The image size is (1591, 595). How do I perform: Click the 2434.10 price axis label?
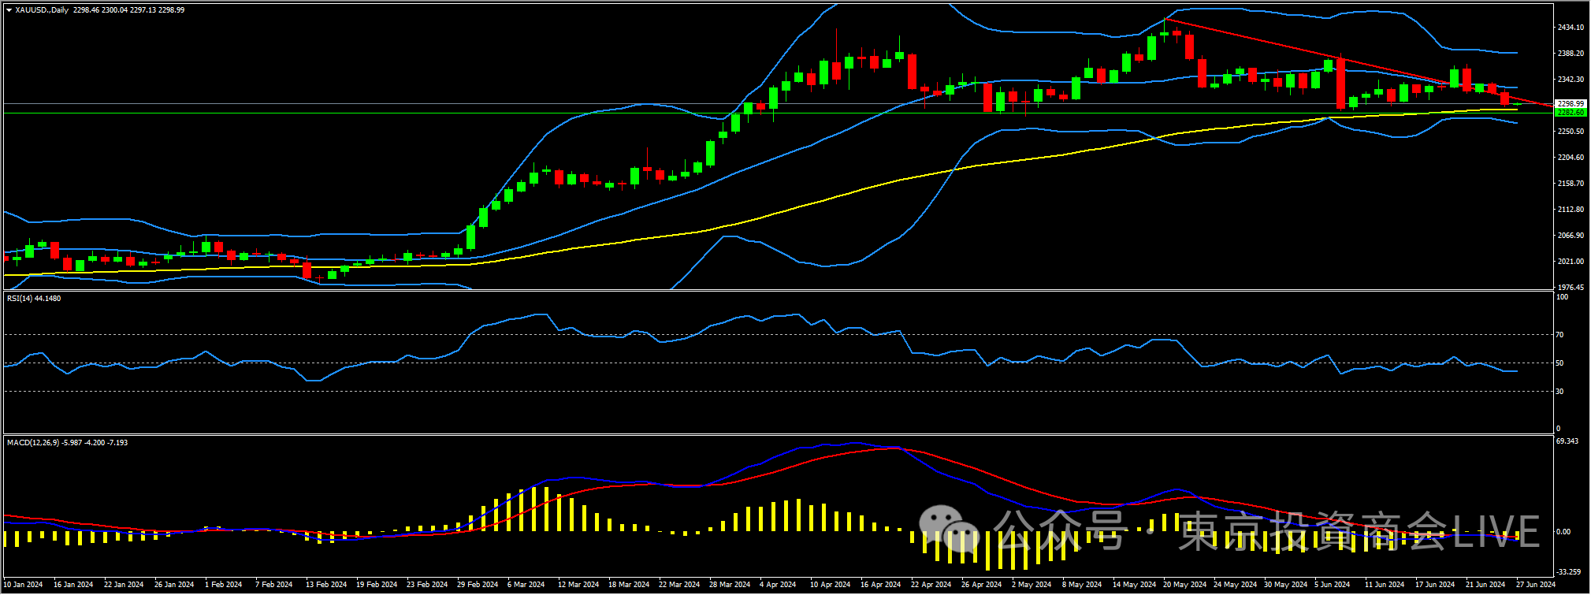tap(1571, 28)
